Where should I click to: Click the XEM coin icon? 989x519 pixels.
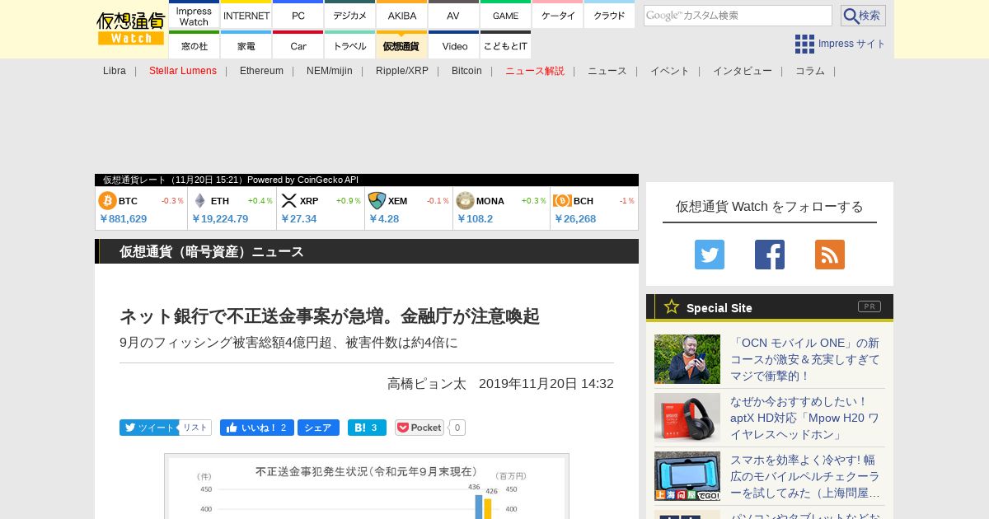377,201
